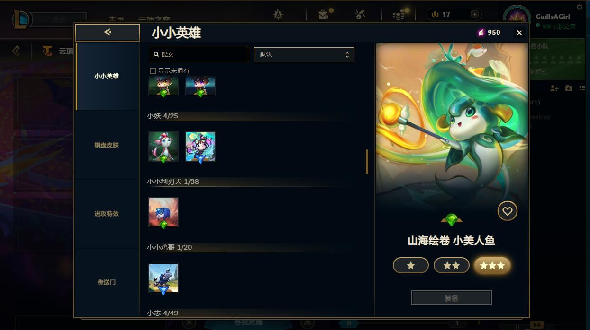Close the 小小英雄 dialog with X
This screenshot has width=590, height=330.
519,33
